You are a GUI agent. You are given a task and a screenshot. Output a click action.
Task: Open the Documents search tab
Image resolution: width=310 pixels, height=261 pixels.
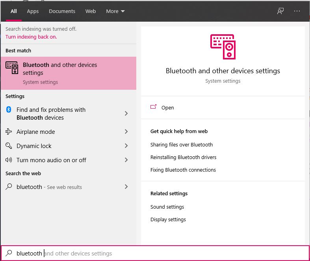click(62, 11)
